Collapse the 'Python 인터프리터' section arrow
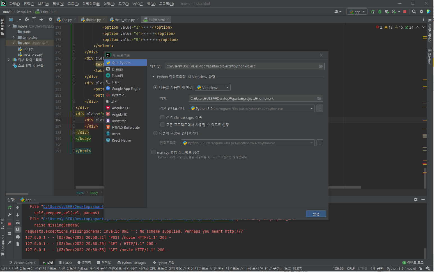The image size is (434, 272). coord(153,77)
